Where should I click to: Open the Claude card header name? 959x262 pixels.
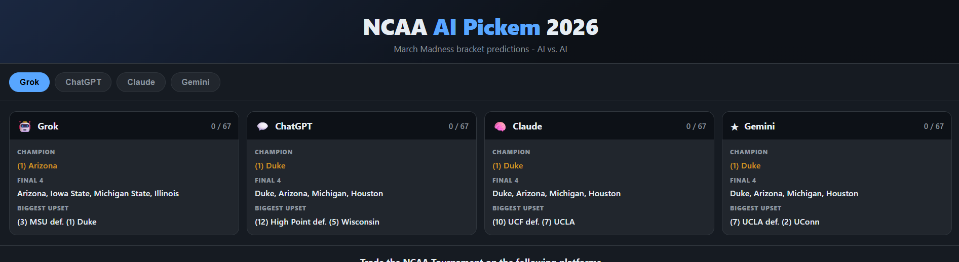coord(527,126)
